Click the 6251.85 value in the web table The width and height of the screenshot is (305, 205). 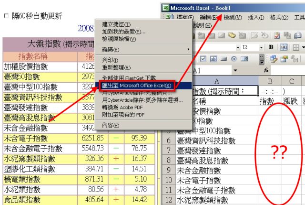(92, 138)
